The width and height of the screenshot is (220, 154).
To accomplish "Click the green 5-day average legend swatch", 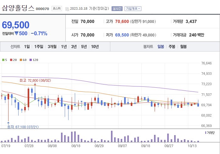I will (x=3, y=60).
